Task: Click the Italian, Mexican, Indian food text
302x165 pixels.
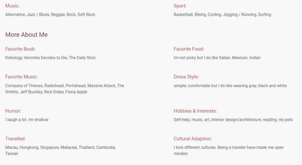Action: click(x=217, y=58)
